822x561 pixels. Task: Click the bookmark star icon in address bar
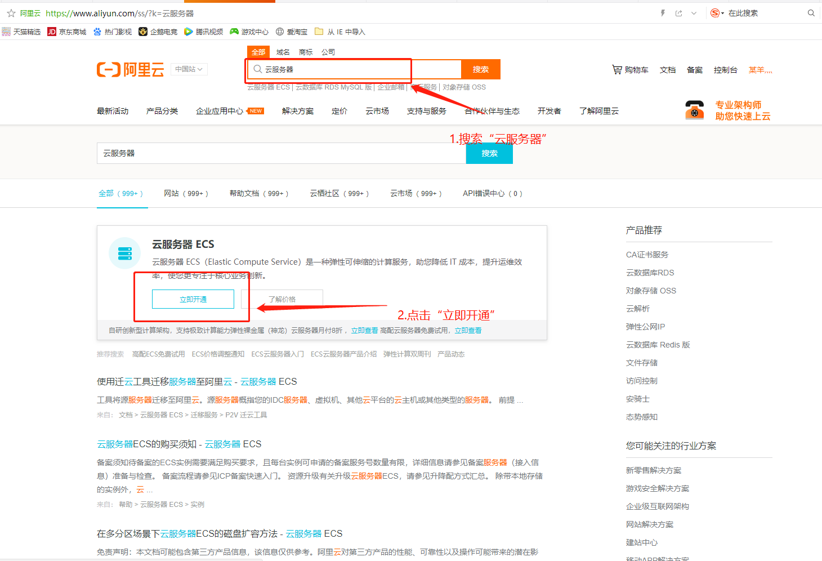(x=11, y=13)
